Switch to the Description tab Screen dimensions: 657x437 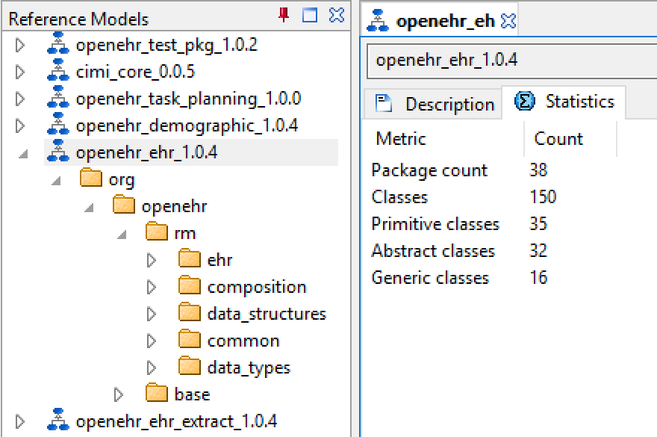[x=434, y=104]
